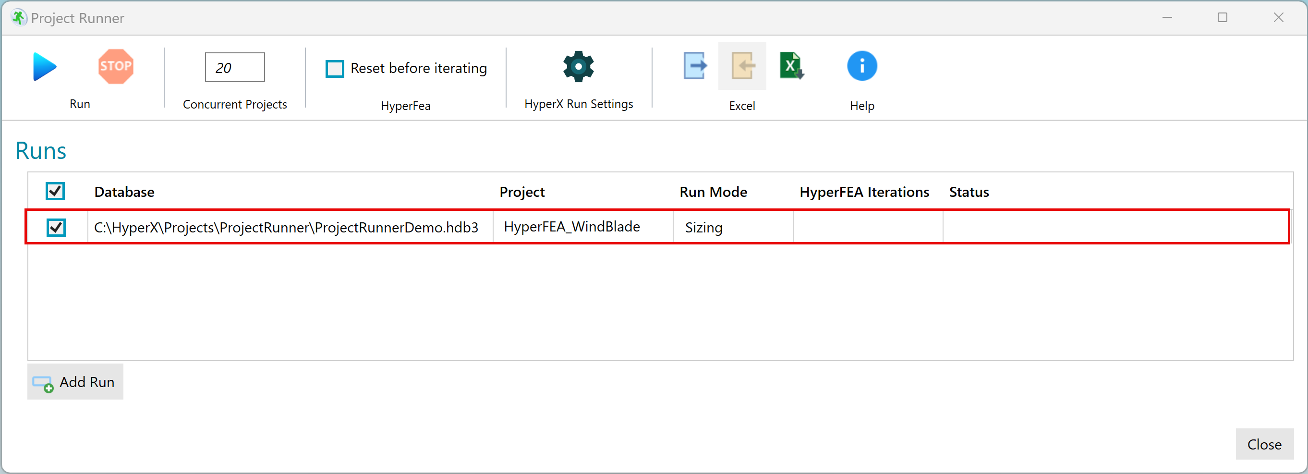Click the blue export arrow icon
This screenshot has width=1308, height=474.
coord(695,66)
